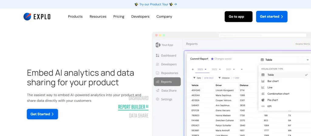Screen dimensions: 311x136
Task: Click the Data Share paper plane icon
Action: (x=158, y=91)
